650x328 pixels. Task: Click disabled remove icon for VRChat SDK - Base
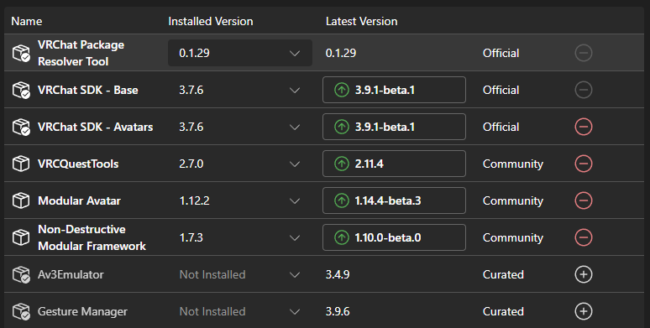[584, 90]
